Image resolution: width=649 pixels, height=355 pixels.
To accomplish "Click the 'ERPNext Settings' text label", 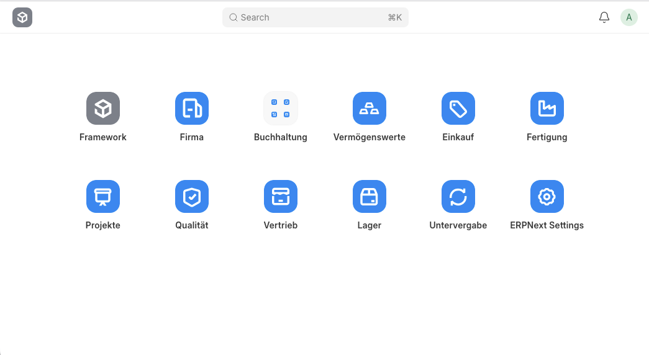I will (547, 225).
